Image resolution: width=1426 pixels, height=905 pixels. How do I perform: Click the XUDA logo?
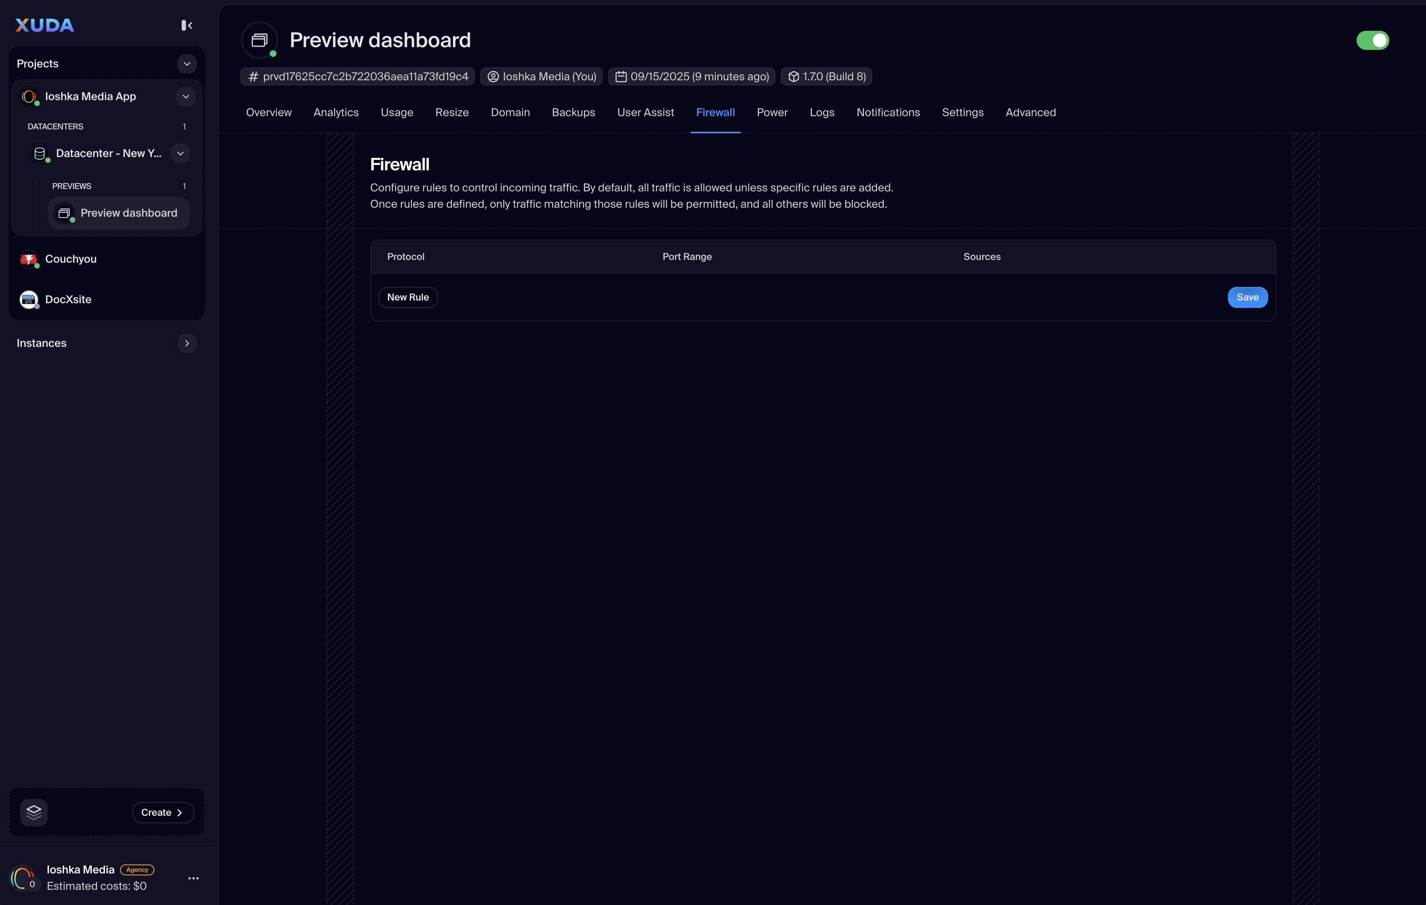point(45,25)
